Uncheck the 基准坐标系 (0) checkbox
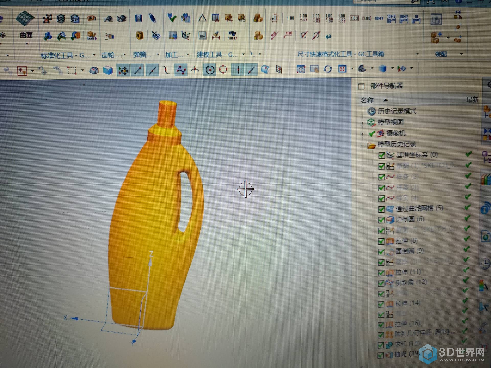 point(382,155)
